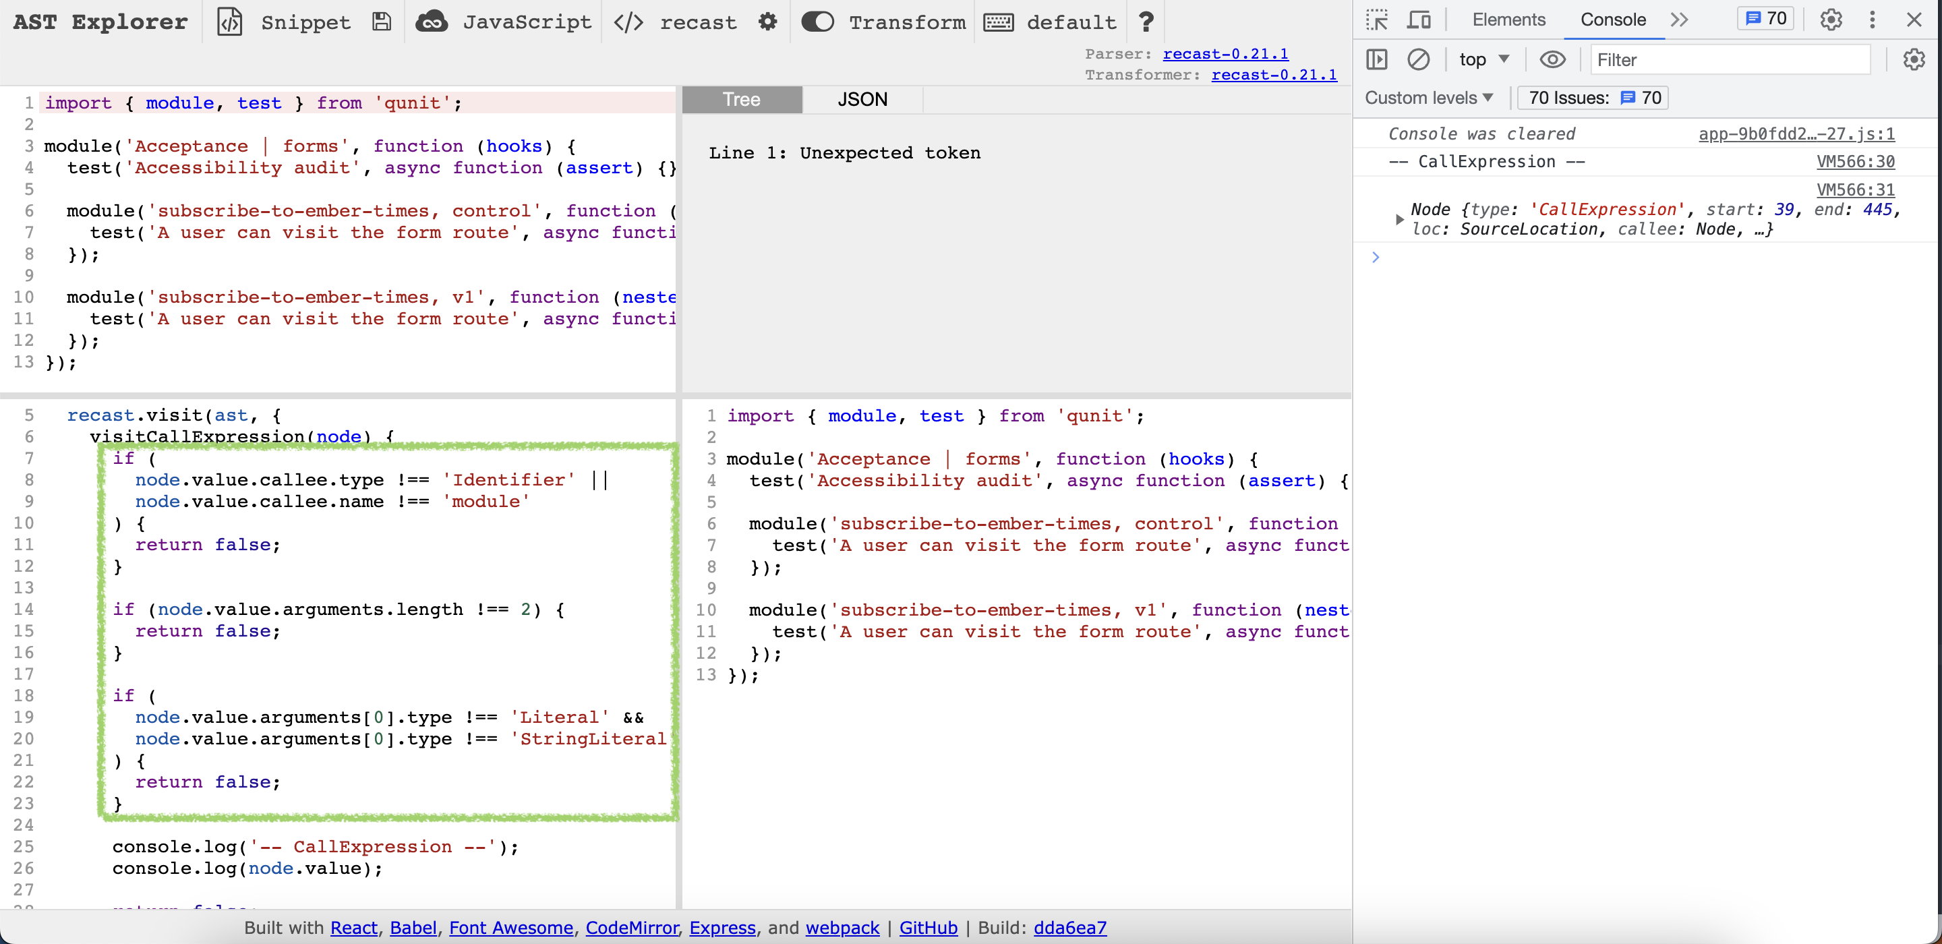Click the console Filter input field
The image size is (1942, 944).
[x=1730, y=59]
